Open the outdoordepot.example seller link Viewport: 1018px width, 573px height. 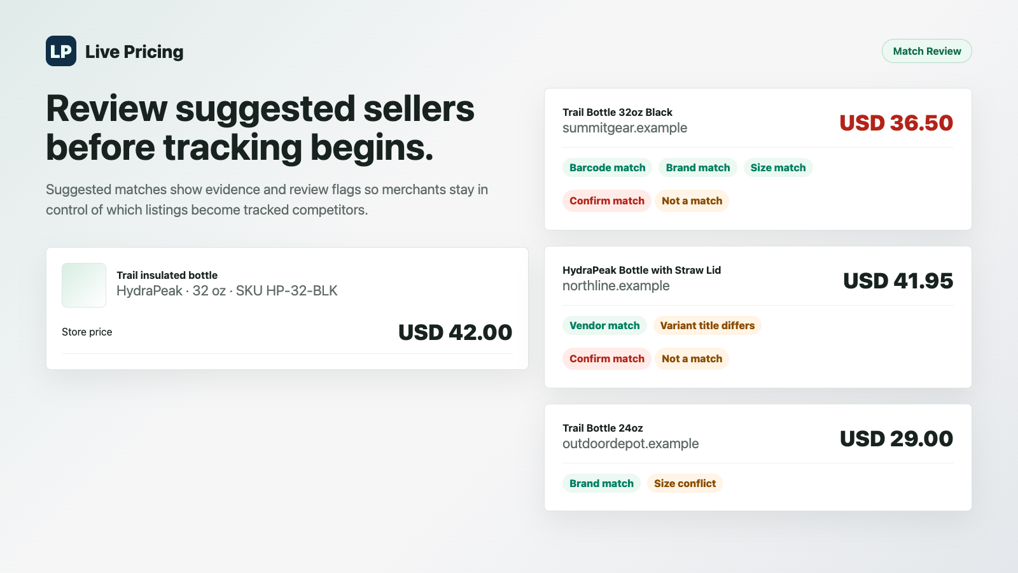pyautogui.click(x=631, y=444)
